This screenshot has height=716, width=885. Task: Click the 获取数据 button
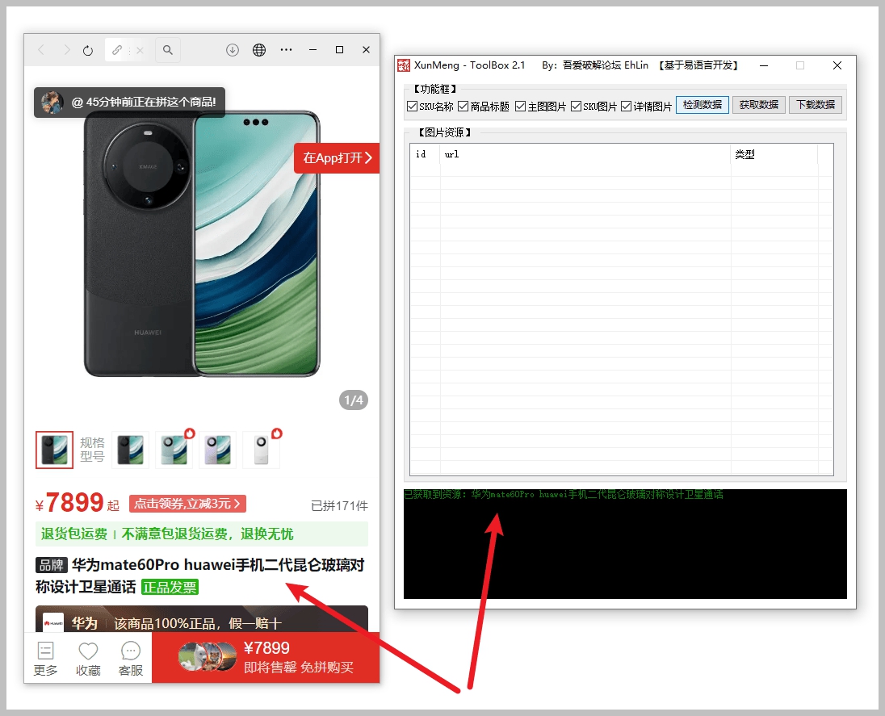[759, 105]
